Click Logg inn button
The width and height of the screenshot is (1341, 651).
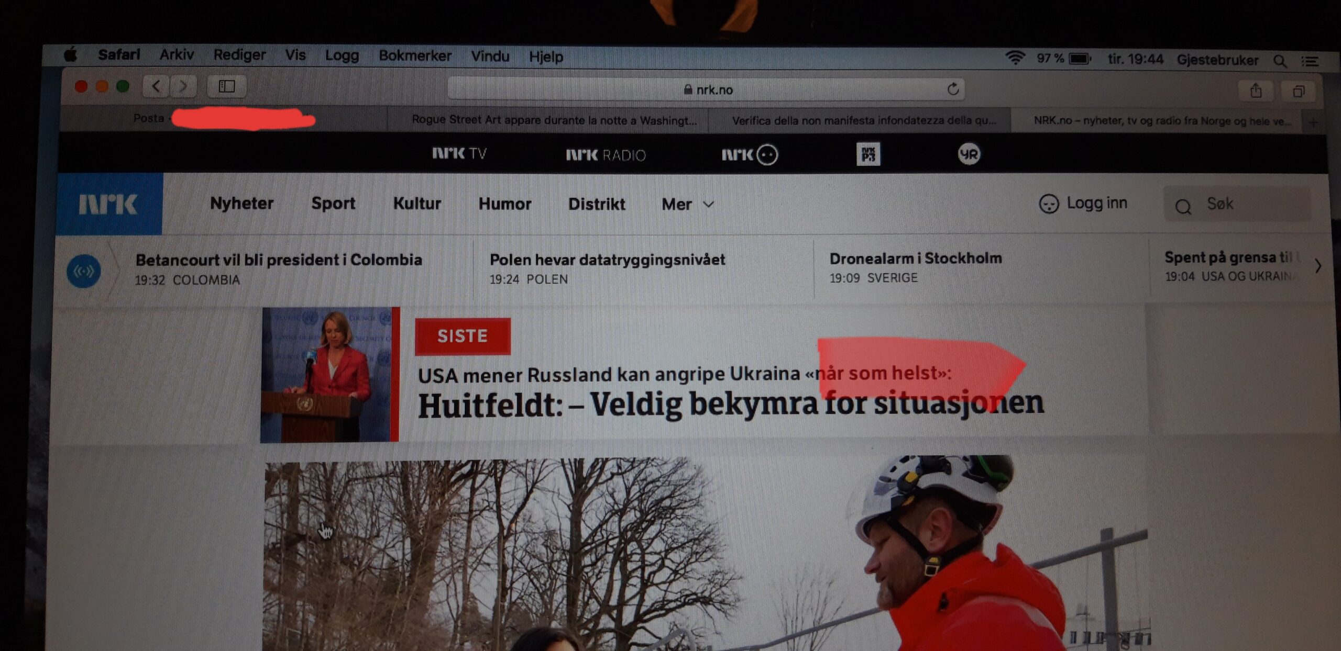[x=1083, y=203]
